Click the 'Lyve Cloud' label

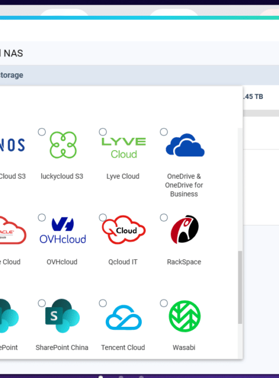click(123, 176)
